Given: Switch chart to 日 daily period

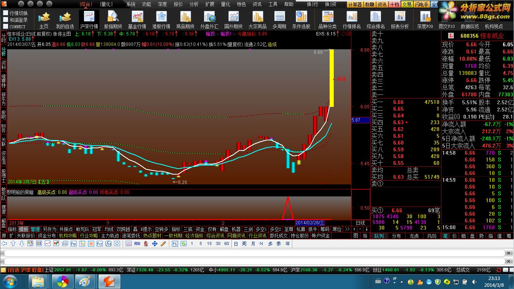Looking at the screenshot, I should [236, 244].
